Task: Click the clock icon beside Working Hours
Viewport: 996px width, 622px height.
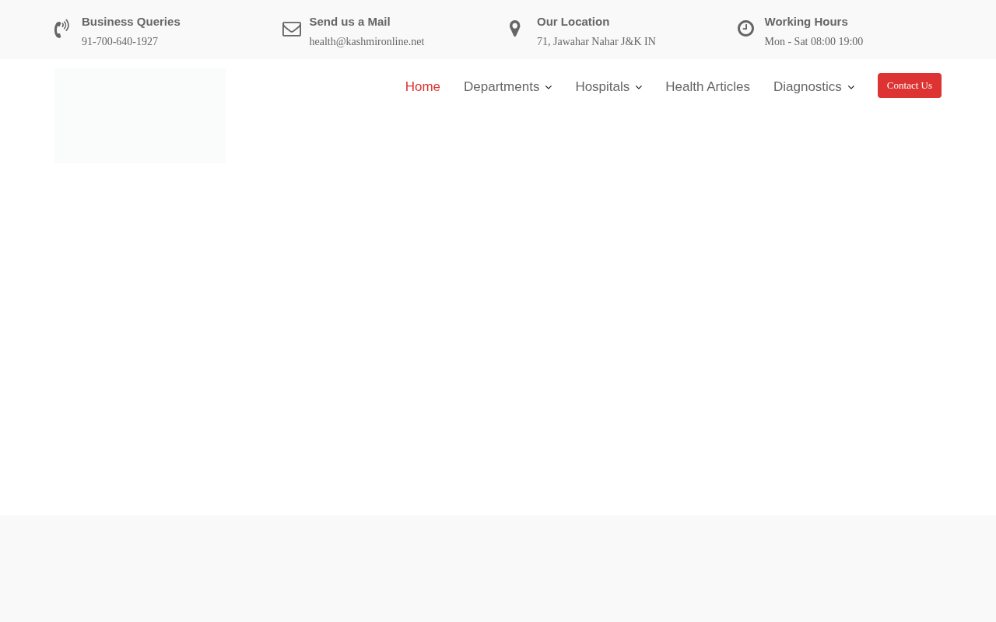Action: tap(745, 29)
